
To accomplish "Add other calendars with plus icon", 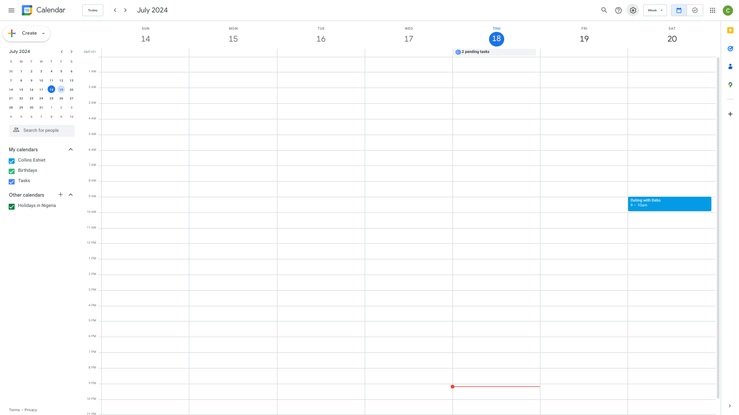I will click(x=61, y=195).
